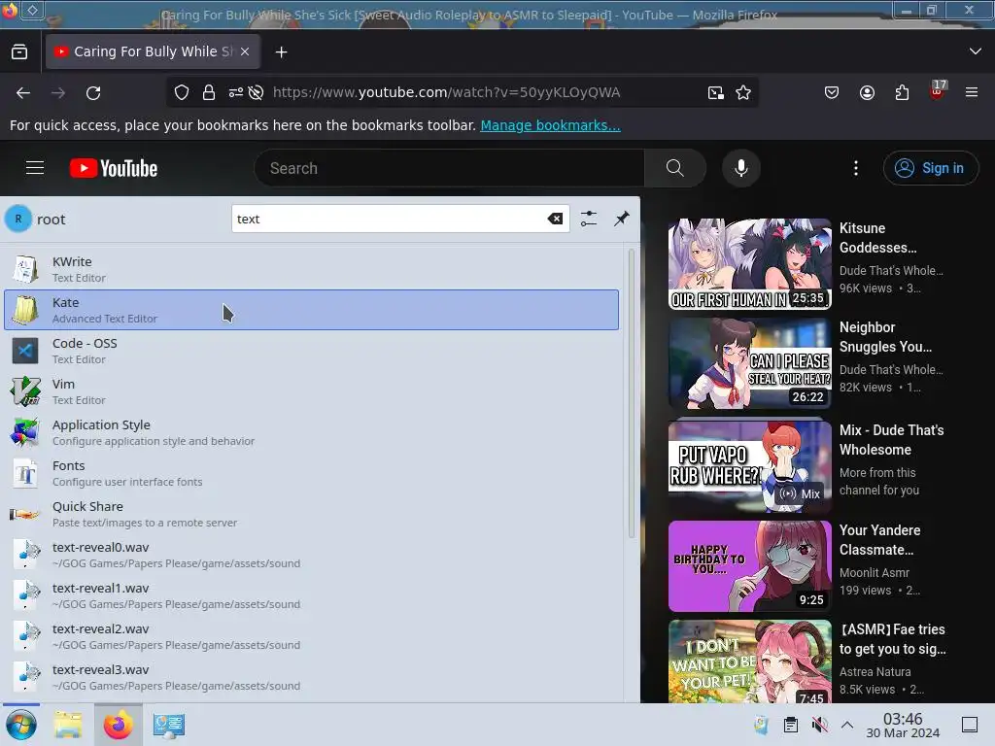Open Fonts configuration
The width and height of the screenshot is (995, 746).
(312, 473)
